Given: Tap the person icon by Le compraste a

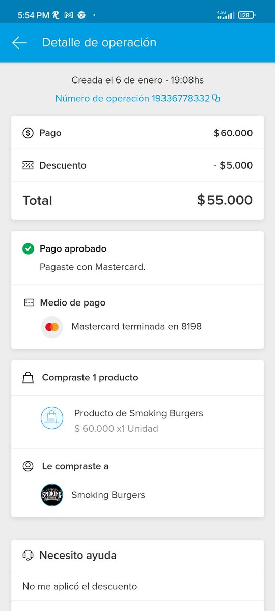Looking at the screenshot, I should pyautogui.click(x=29, y=466).
